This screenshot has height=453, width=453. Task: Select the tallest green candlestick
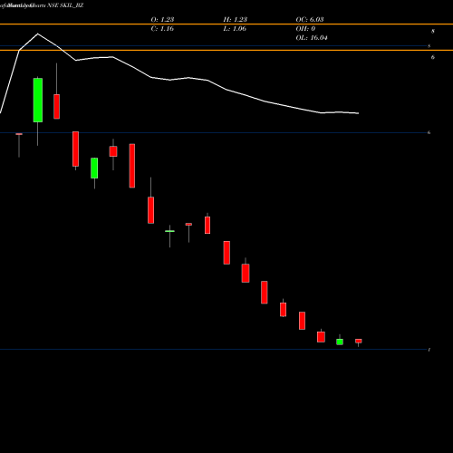(38, 100)
